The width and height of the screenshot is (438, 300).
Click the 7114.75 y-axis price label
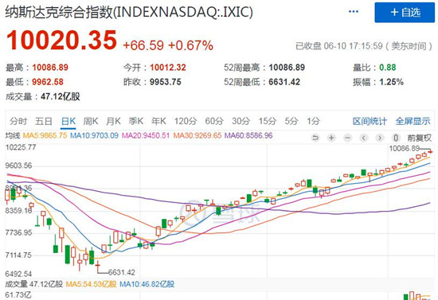[x=18, y=255]
